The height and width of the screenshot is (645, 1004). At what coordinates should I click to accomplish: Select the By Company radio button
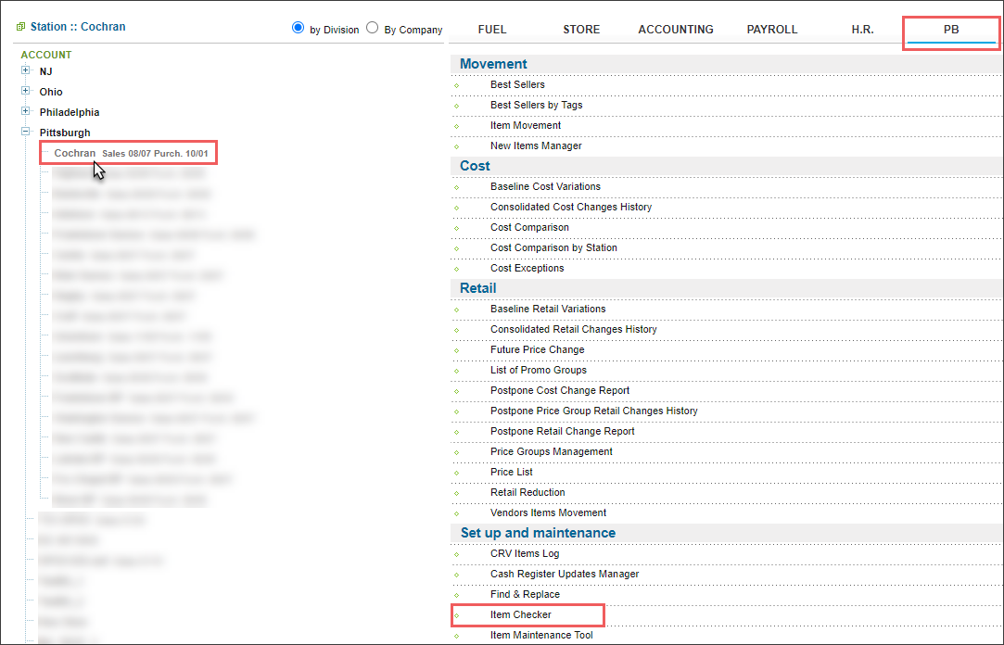(x=372, y=28)
